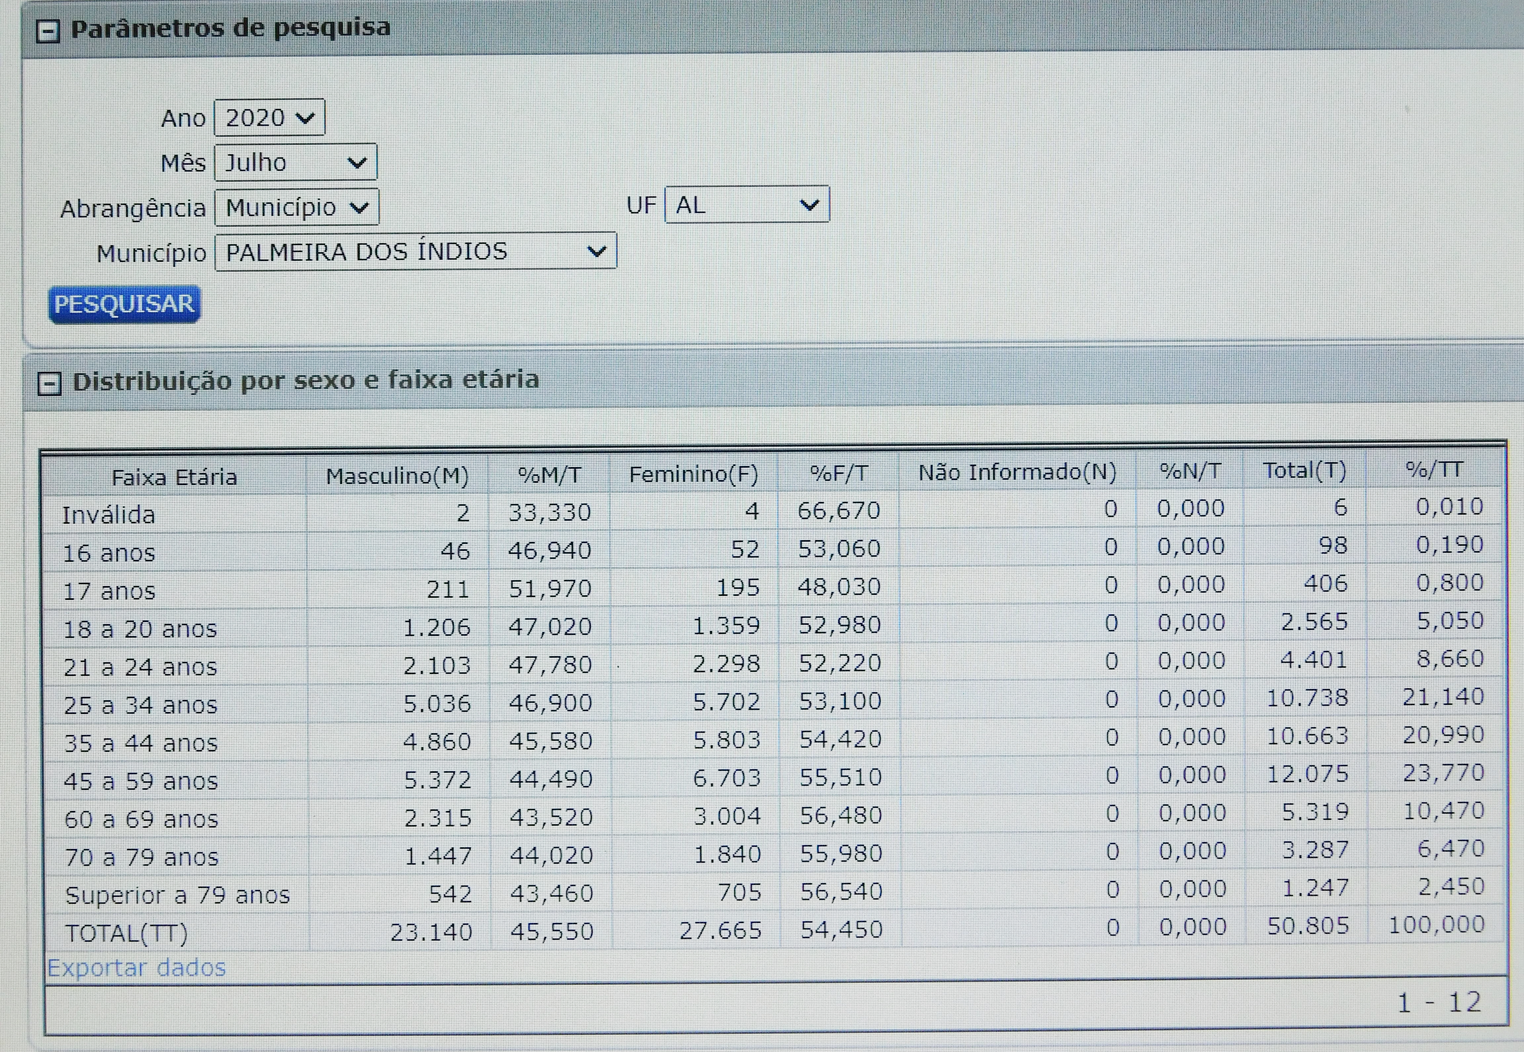The image size is (1524, 1052).
Task: Click the 100,000 percentage cell
Action: [x=1436, y=925]
